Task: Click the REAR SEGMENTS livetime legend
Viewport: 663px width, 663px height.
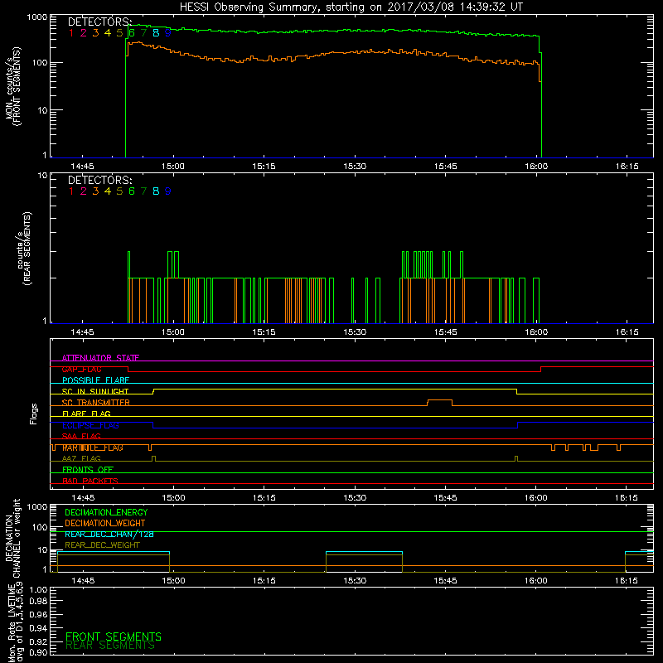Action: [x=110, y=646]
